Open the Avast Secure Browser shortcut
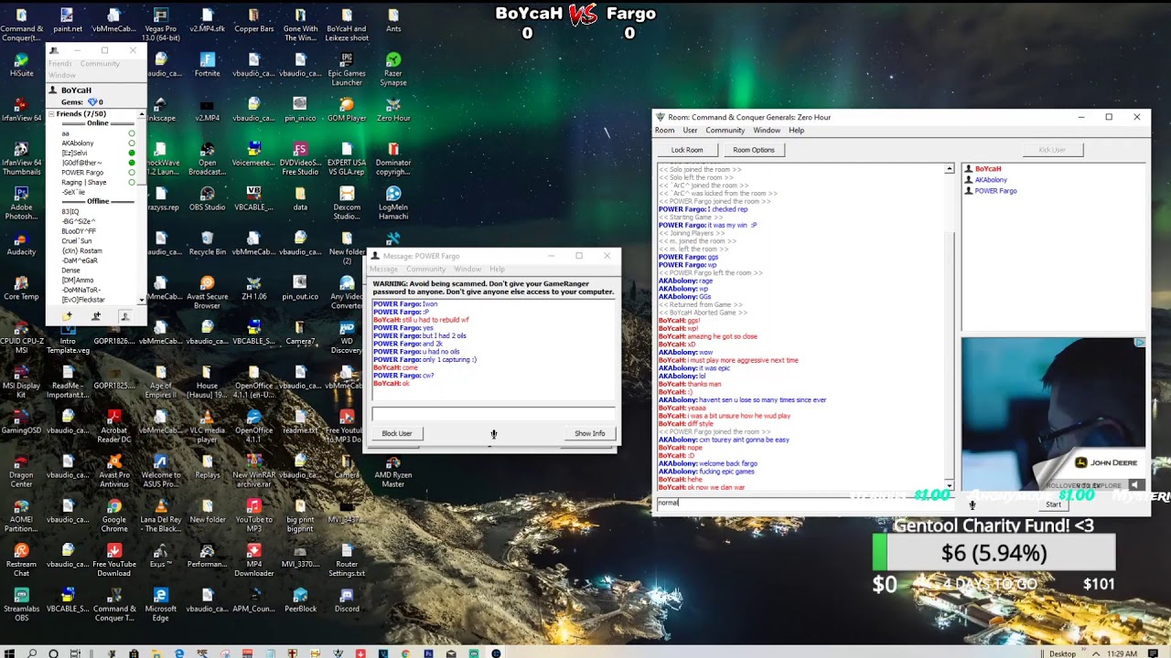1171x658 pixels. (x=207, y=292)
